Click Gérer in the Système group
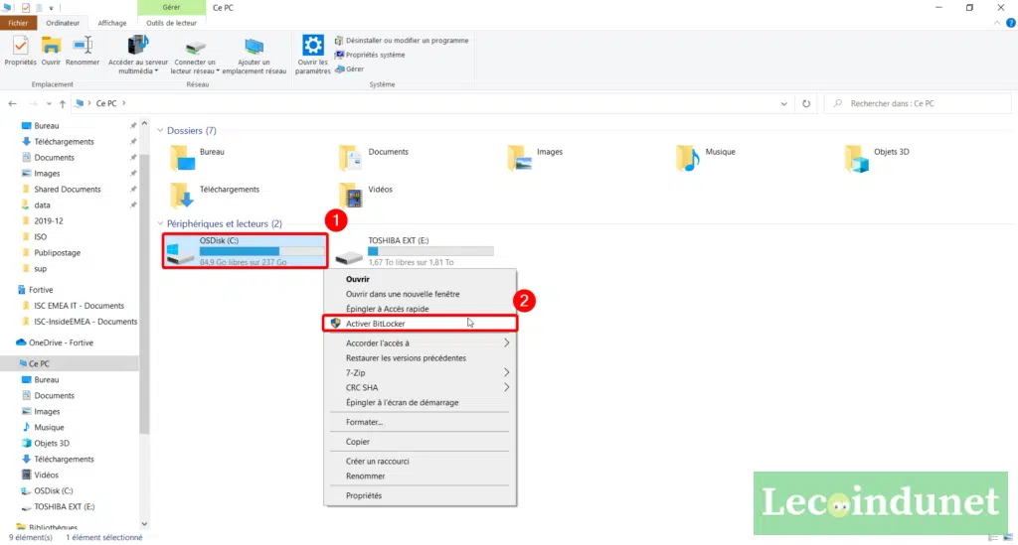This screenshot has width=1018, height=545. pyautogui.click(x=349, y=68)
